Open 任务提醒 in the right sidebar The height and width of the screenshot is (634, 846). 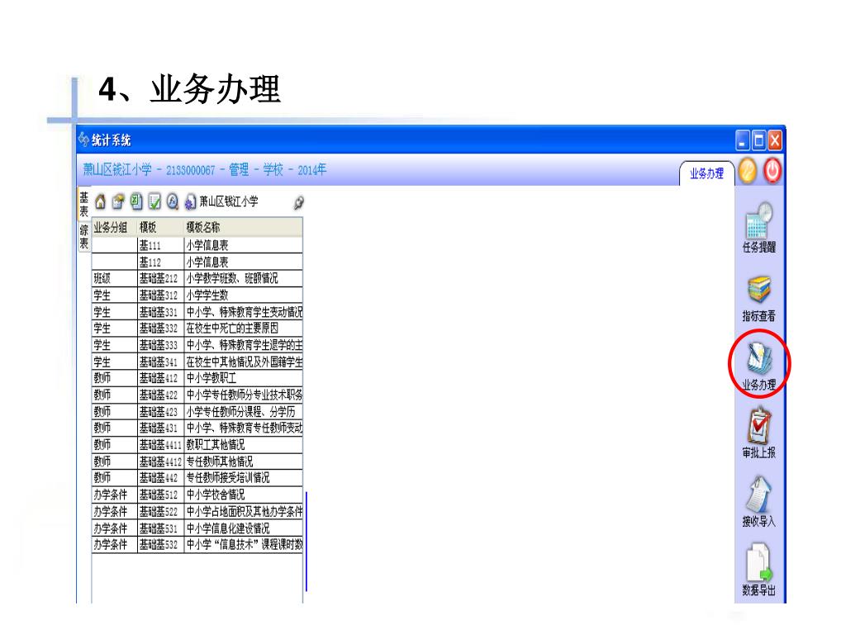759,228
